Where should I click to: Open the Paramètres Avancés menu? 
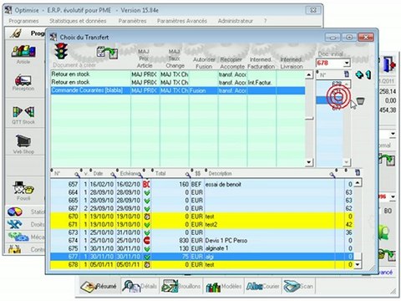pos(182,21)
